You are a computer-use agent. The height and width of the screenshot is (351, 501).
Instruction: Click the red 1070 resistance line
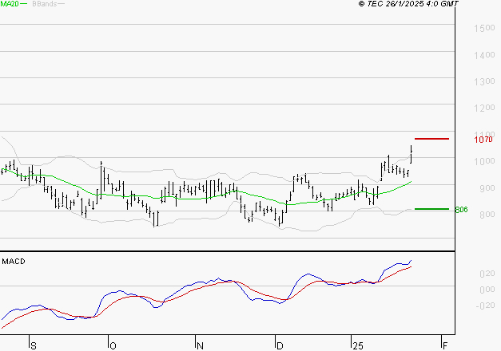[x=432, y=139]
